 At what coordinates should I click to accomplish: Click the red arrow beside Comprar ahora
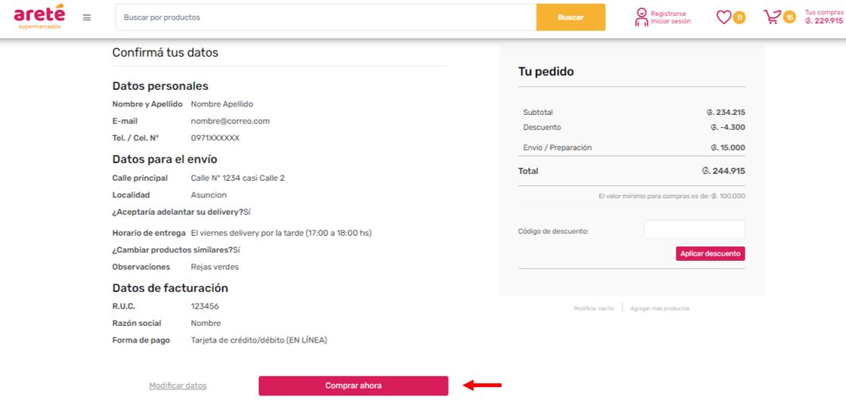(482, 386)
